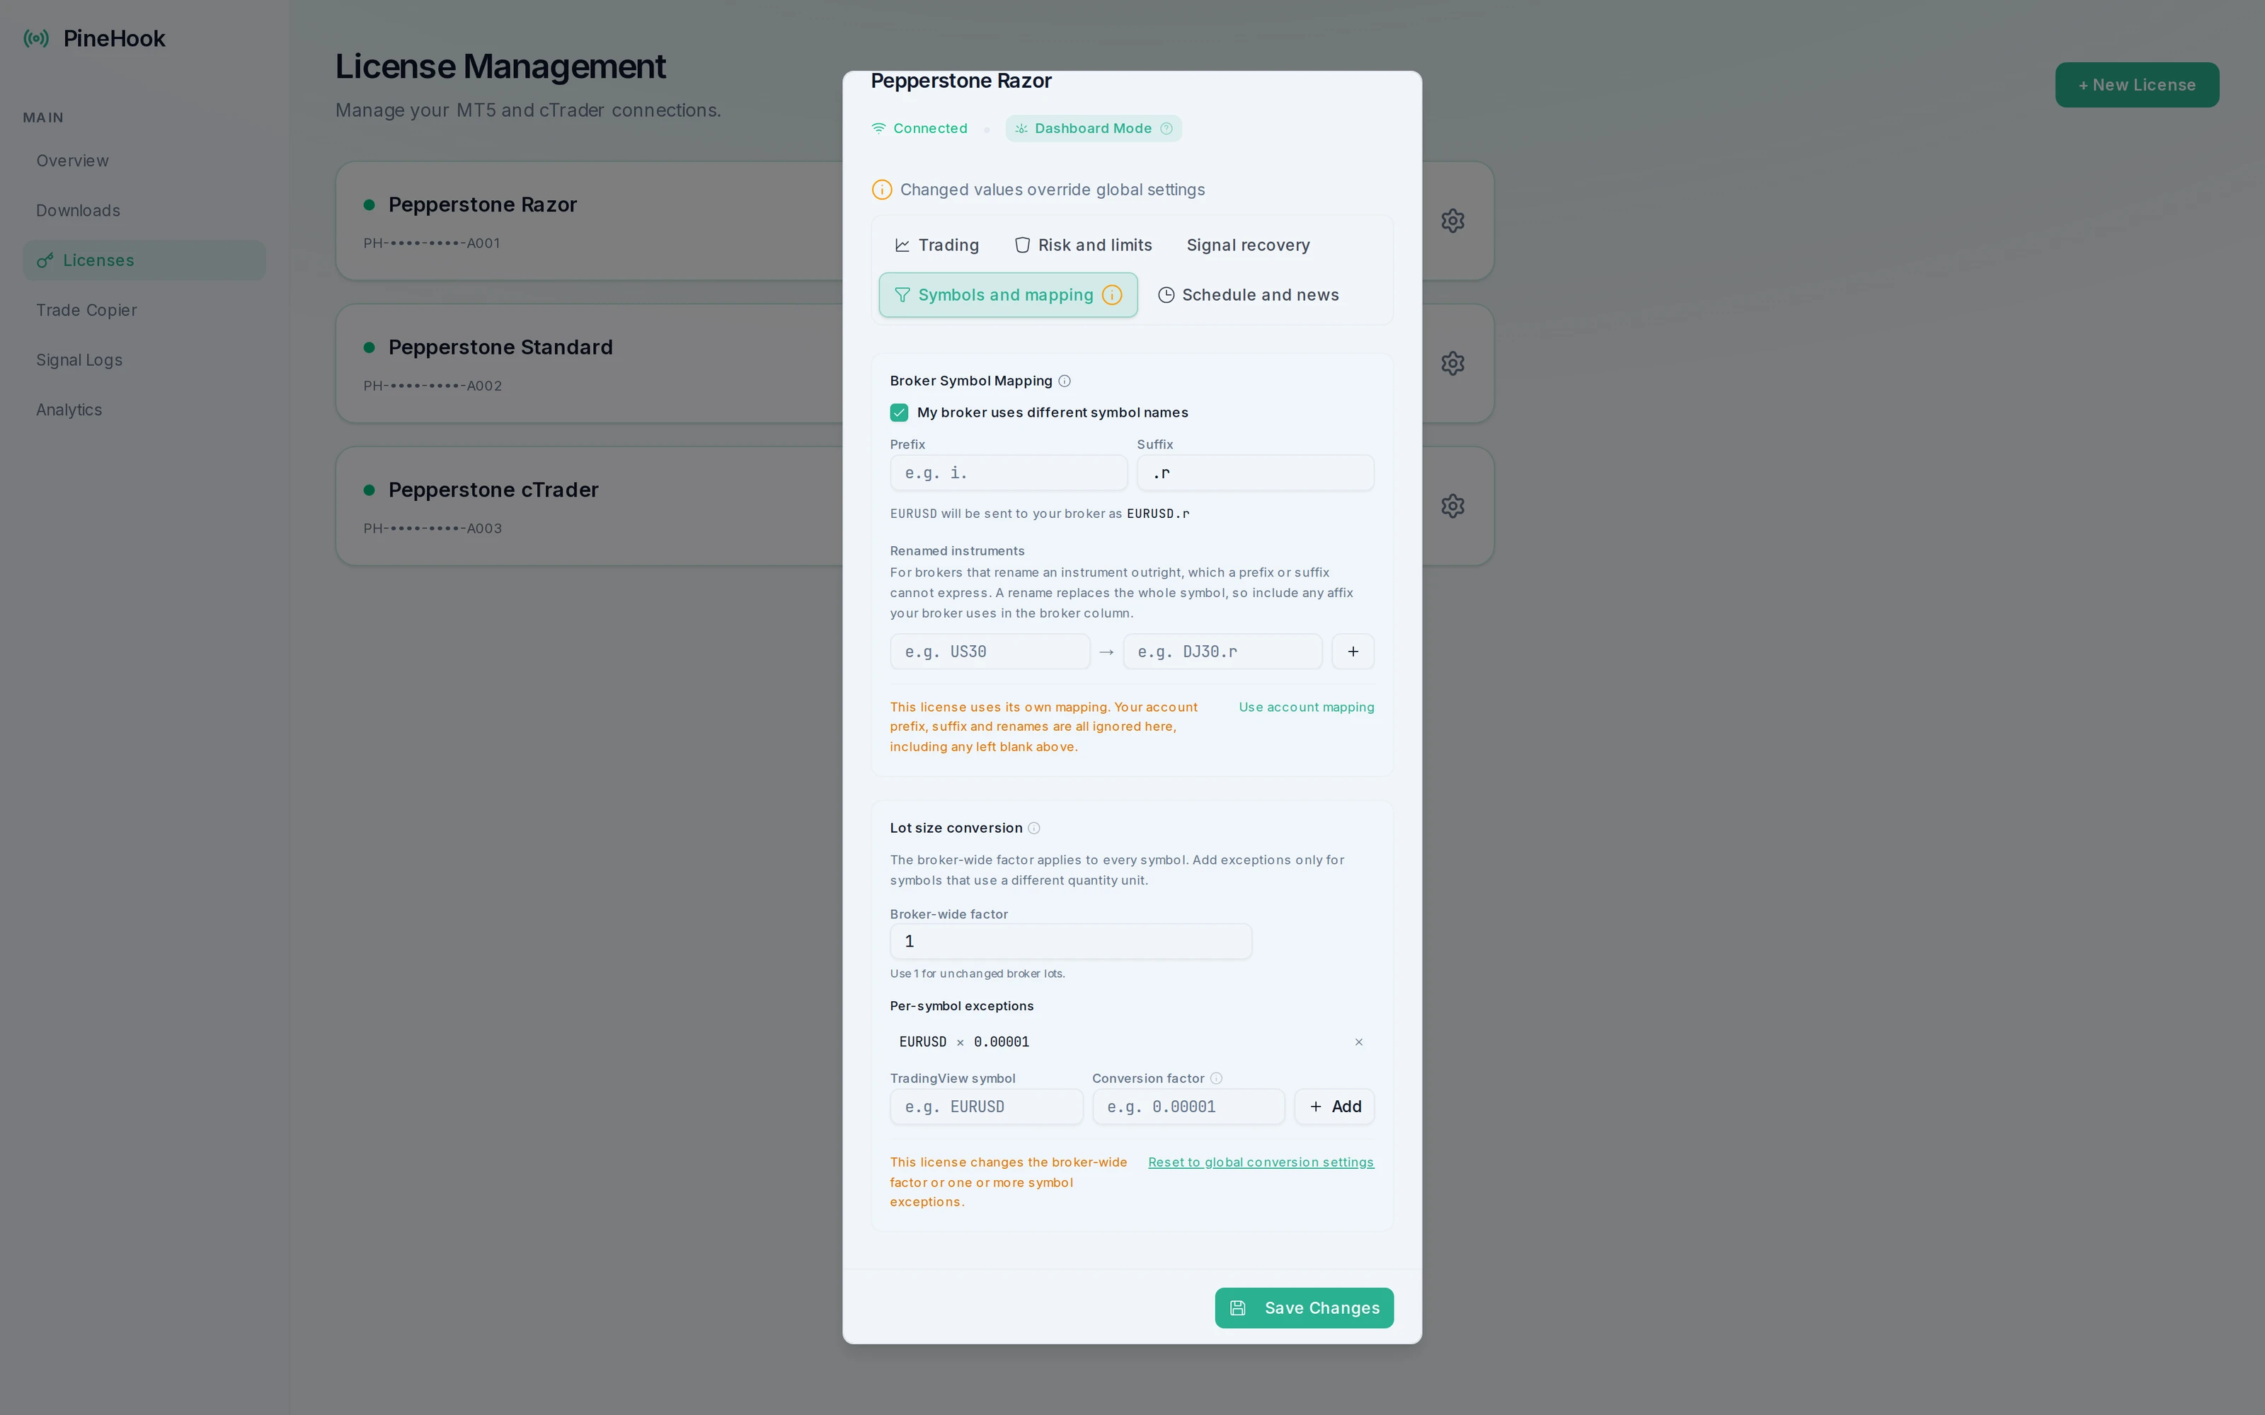Click Use account mapping link

pos(1307,707)
